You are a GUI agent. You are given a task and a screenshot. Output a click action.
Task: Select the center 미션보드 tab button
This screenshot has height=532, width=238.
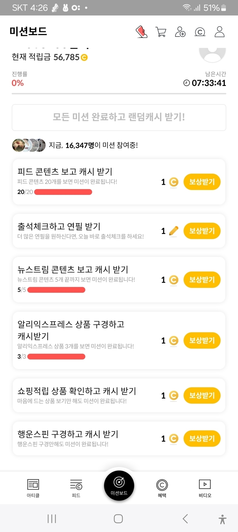tap(119, 485)
